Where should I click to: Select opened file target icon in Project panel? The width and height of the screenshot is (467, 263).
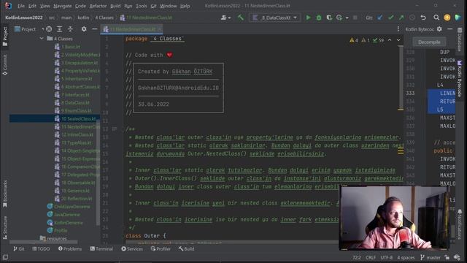tap(49, 29)
